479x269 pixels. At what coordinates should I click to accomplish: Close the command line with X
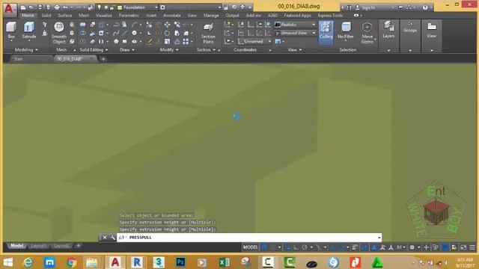(x=105, y=238)
